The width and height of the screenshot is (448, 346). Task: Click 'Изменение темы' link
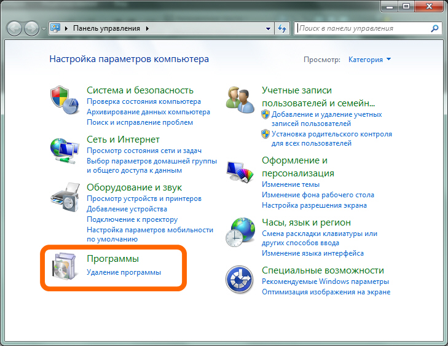[x=291, y=184]
